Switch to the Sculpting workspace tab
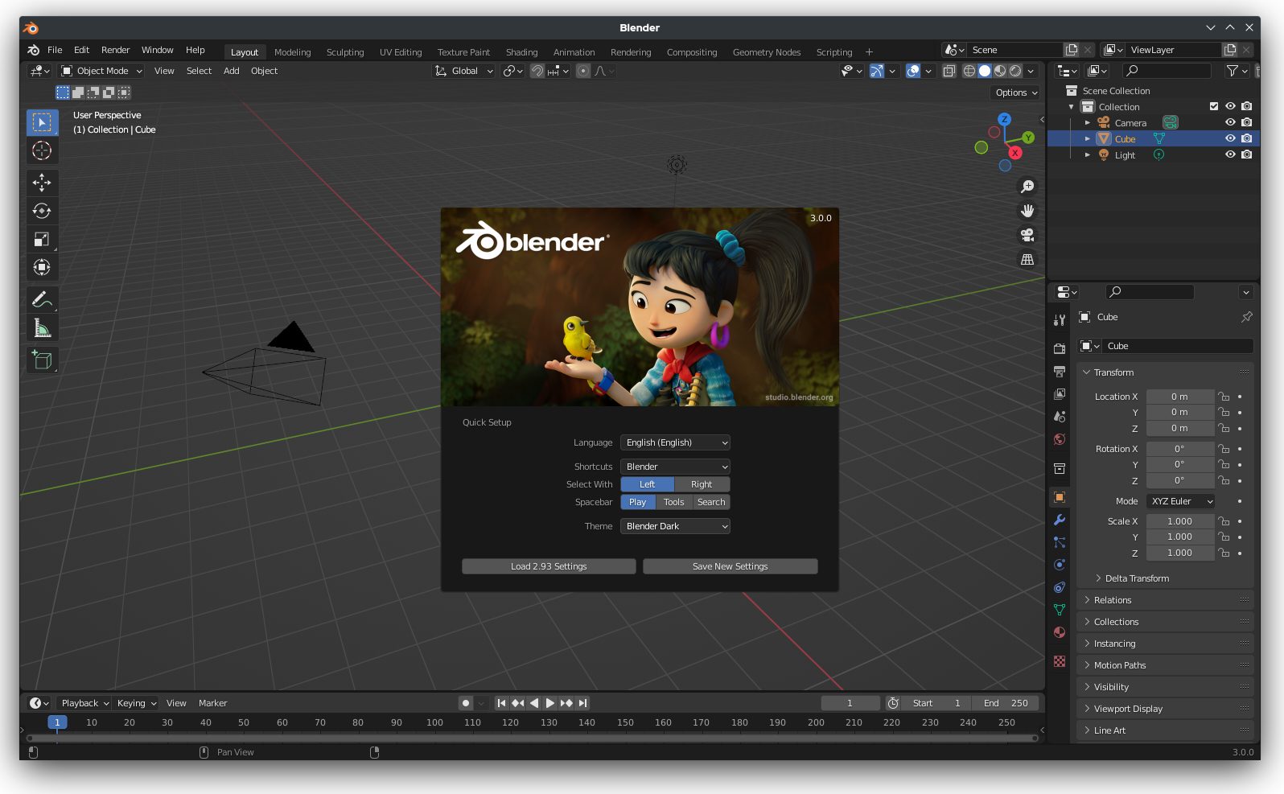Screen dimensions: 1284x794 [345, 52]
